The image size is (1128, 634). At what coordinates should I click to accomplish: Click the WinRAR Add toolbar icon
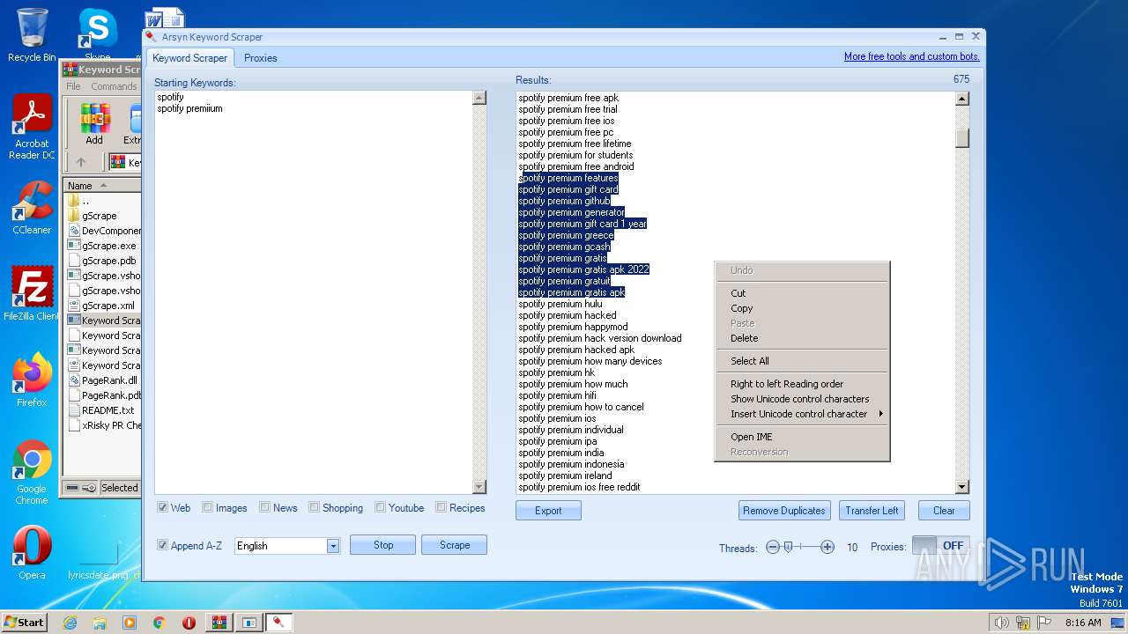94,123
